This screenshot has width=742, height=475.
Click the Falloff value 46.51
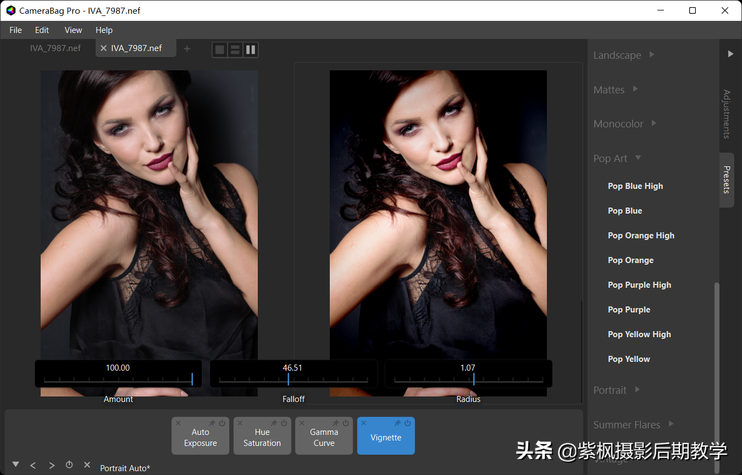point(292,368)
